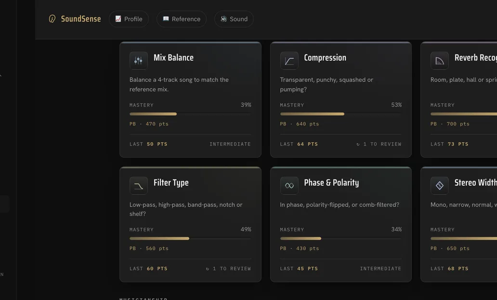Screen dimensions: 497x300
Task: Click the Phase & Polarity infinity icon
Action: [x=289, y=186]
